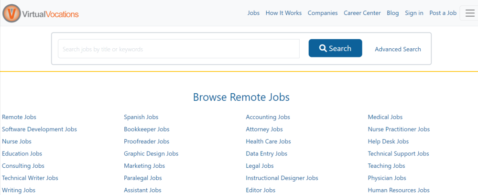Visit the Blog nav link
The height and width of the screenshot is (195, 478).
coord(392,13)
